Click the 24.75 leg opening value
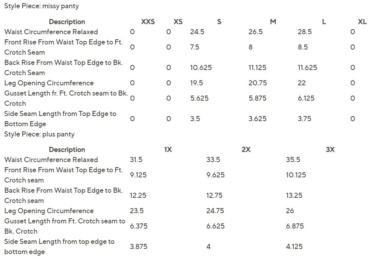The width and height of the screenshot is (391, 260). click(215, 211)
